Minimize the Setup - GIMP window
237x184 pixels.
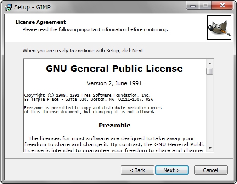193,6
